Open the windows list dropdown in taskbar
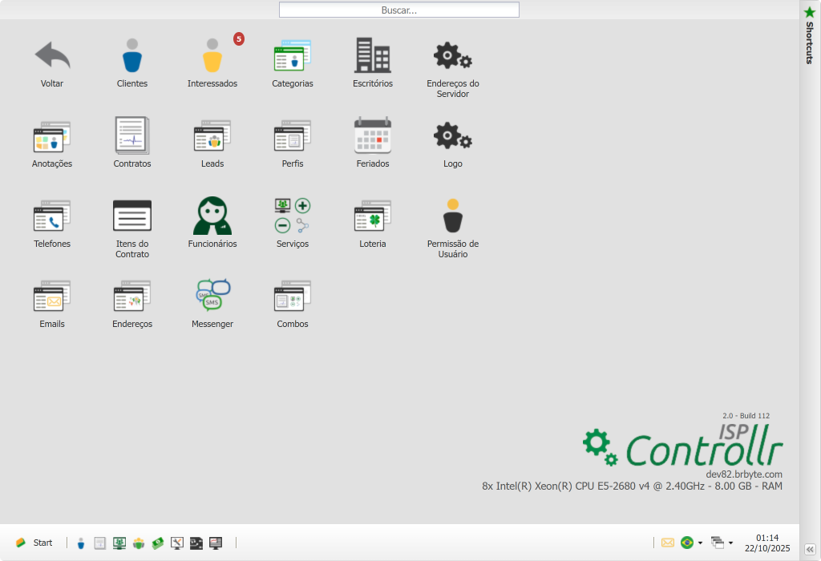The width and height of the screenshot is (821, 561). coord(730,543)
